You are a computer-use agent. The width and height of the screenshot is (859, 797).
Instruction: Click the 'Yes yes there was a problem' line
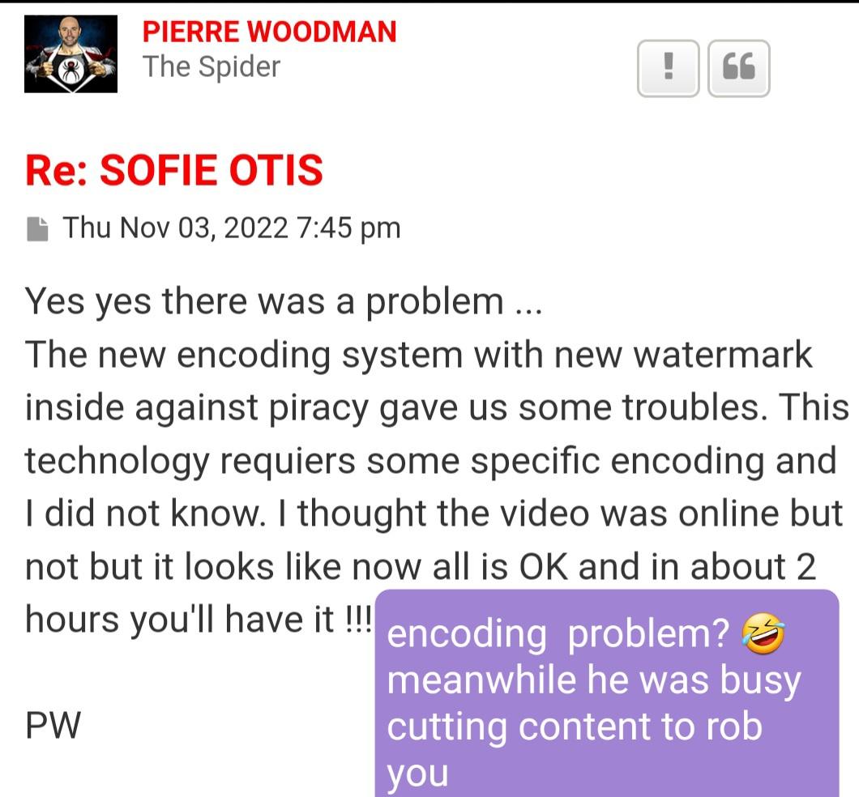pos(284,301)
